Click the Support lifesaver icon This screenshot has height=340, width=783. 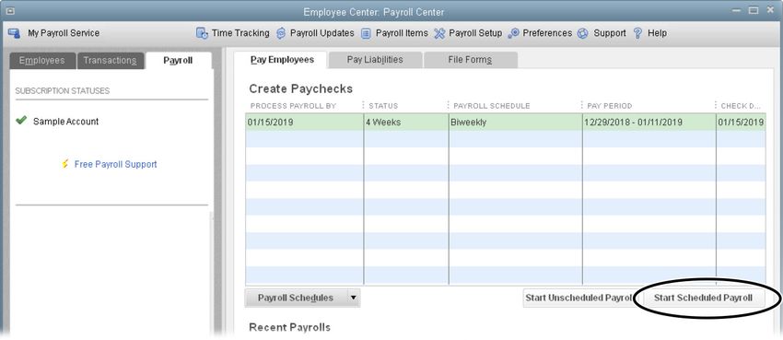(x=582, y=33)
